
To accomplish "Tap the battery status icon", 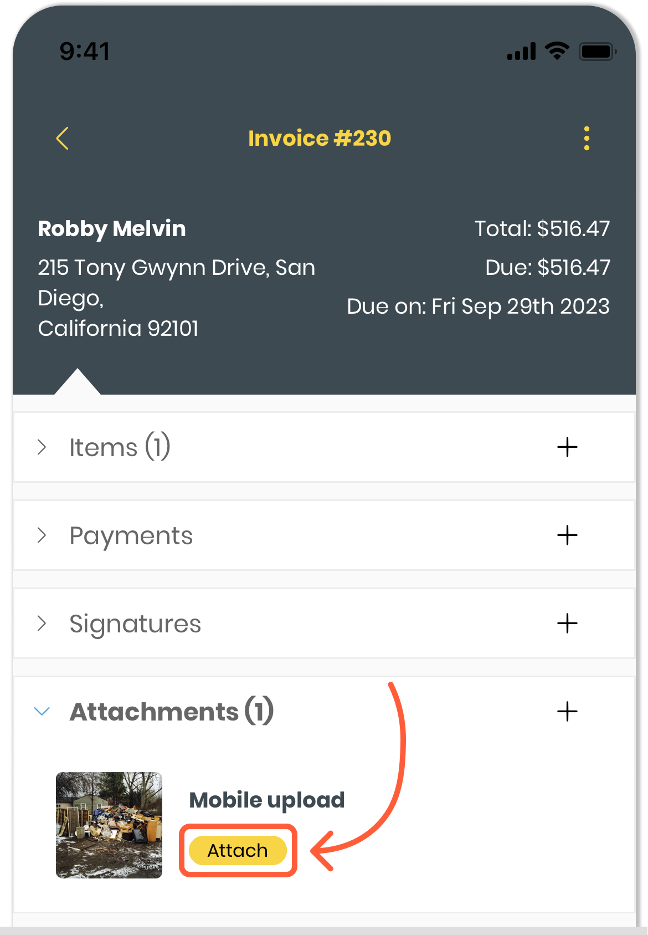I will coord(597,52).
